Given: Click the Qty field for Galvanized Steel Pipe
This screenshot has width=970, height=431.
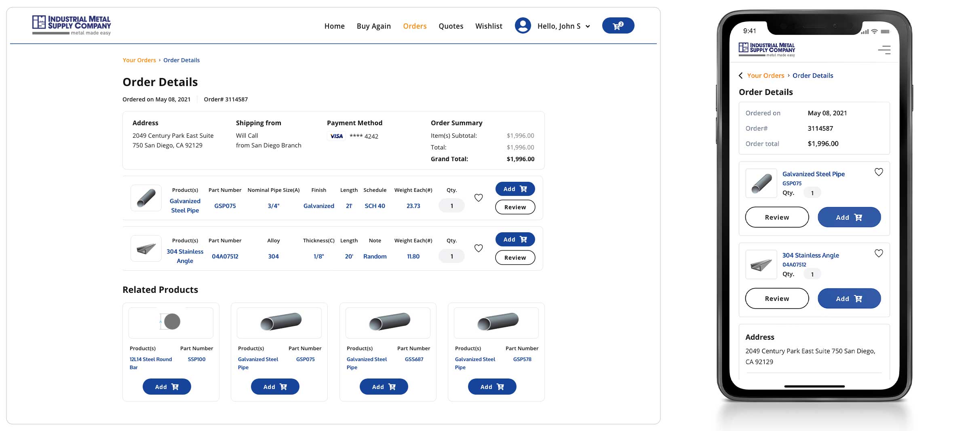Looking at the screenshot, I should [451, 205].
